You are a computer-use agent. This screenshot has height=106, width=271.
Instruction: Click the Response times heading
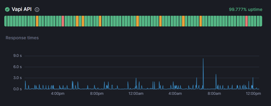(x=22, y=38)
